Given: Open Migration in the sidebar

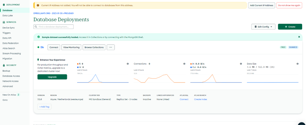Looking at the screenshot, I should pyautogui.click(x=7, y=59).
